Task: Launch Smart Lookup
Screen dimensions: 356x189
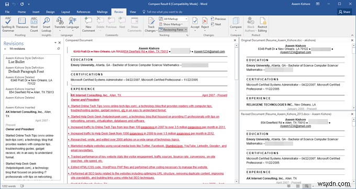Action: [46, 24]
